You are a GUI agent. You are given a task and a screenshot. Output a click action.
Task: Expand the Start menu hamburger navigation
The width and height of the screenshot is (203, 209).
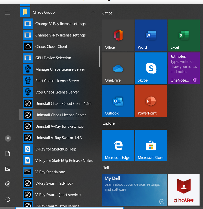tap(8, 13)
